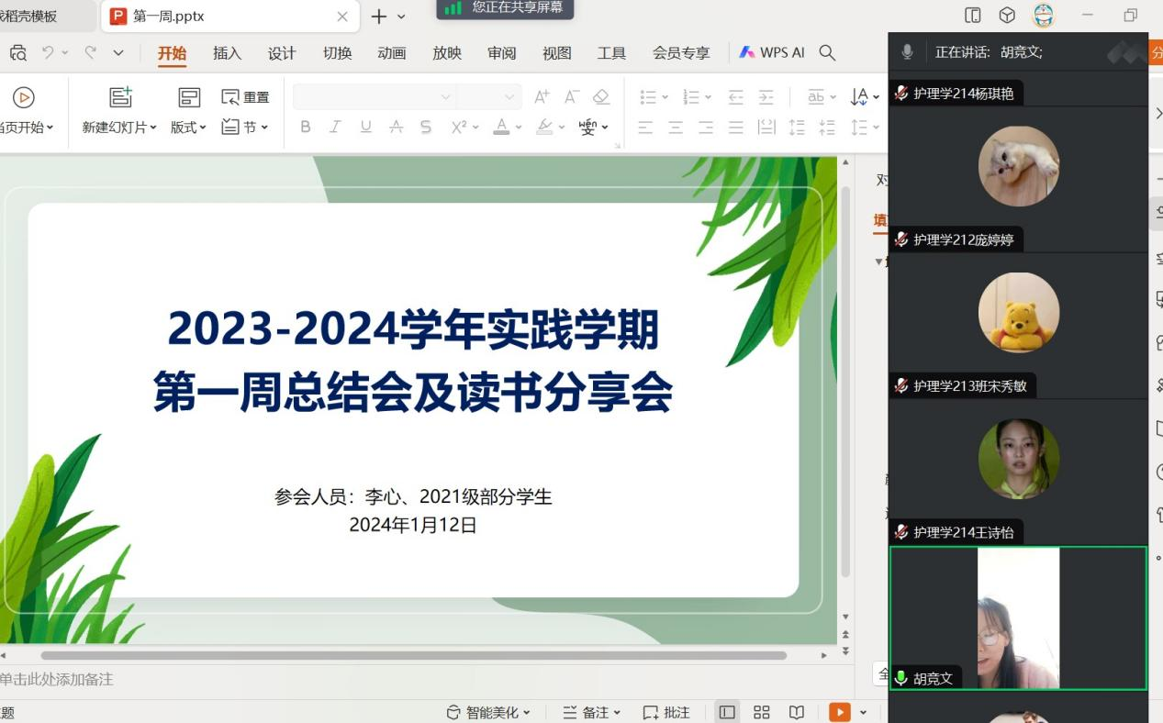Open the font color swatch dropdown
This screenshot has width=1163, height=723.
tap(519, 128)
